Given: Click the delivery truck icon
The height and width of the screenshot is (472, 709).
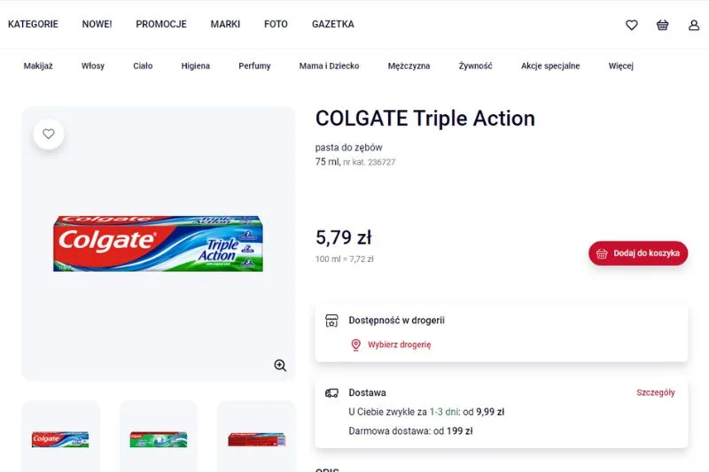Looking at the screenshot, I should point(332,392).
